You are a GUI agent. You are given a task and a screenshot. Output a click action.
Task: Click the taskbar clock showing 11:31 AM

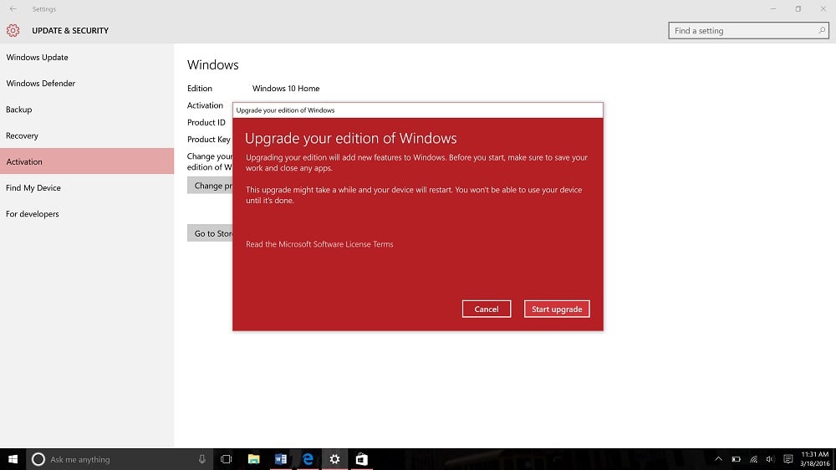click(814, 459)
